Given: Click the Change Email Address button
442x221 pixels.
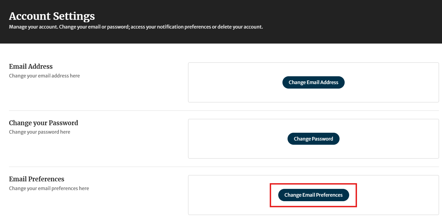Looking at the screenshot, I should 313,82.
